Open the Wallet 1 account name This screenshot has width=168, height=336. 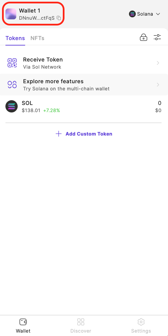click(30, 11)
